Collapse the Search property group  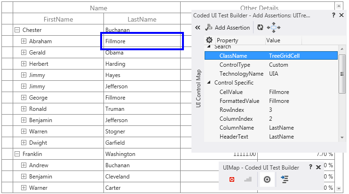click(209, 47)
